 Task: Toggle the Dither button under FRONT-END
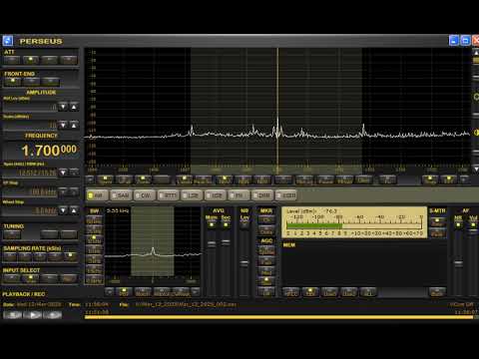(x=32, y=82)
